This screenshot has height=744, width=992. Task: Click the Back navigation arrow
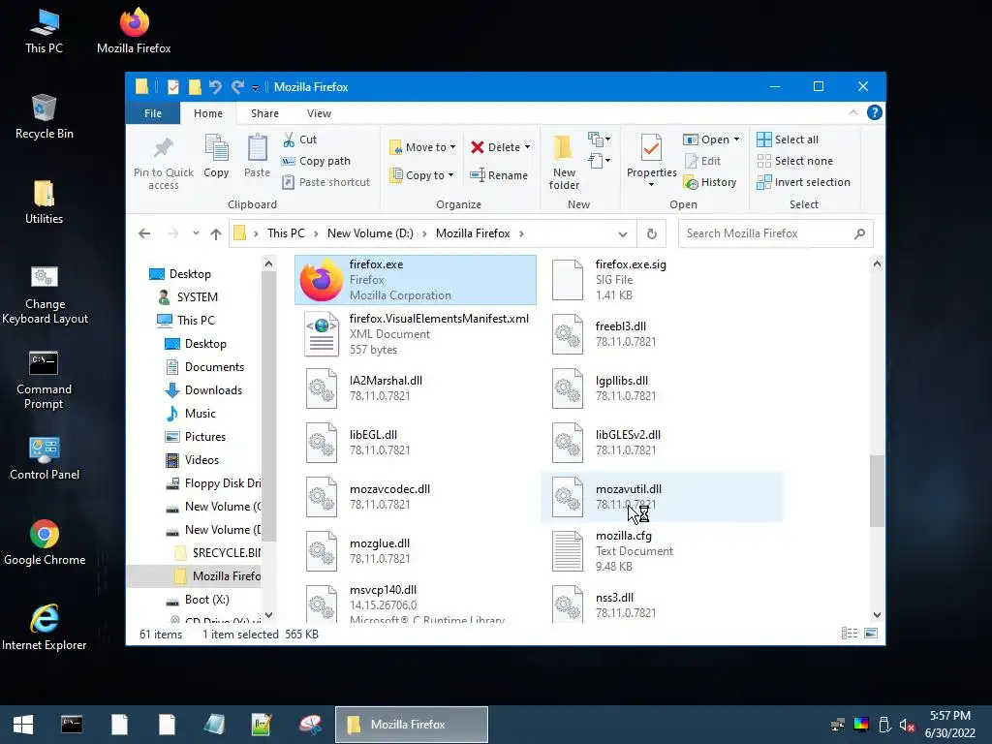144,233
